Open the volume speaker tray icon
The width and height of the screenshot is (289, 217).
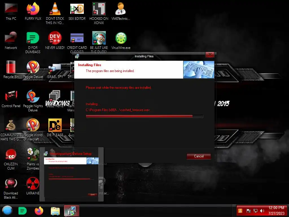262,211
